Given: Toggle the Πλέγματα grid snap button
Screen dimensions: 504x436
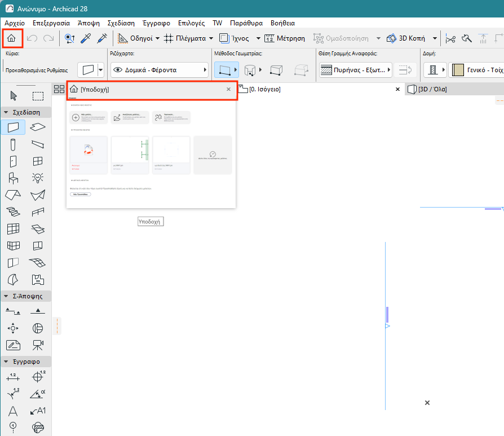Looking at the screenshot, I should tap(185, 38).
